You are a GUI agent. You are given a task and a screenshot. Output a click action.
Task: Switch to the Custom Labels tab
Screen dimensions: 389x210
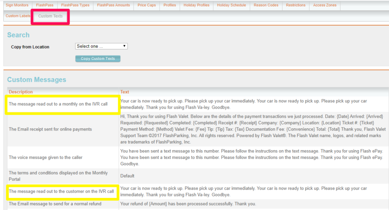coord(18,16)
